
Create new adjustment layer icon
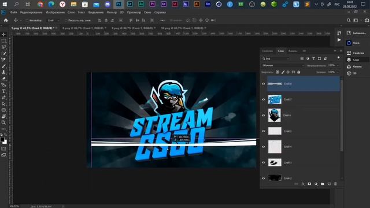[x=316, y=184]
